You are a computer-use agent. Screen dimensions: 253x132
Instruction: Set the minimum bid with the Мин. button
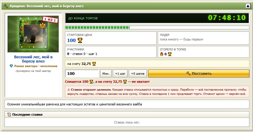pos(106,73)
